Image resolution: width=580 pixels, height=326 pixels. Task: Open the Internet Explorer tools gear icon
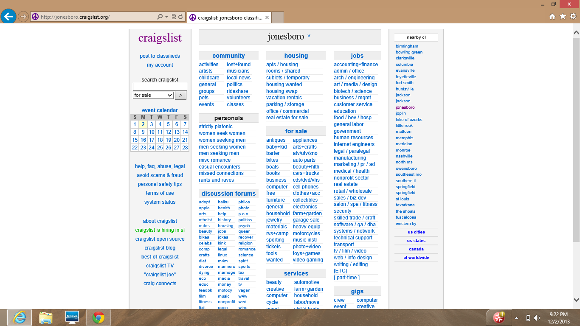coord(573,17)
